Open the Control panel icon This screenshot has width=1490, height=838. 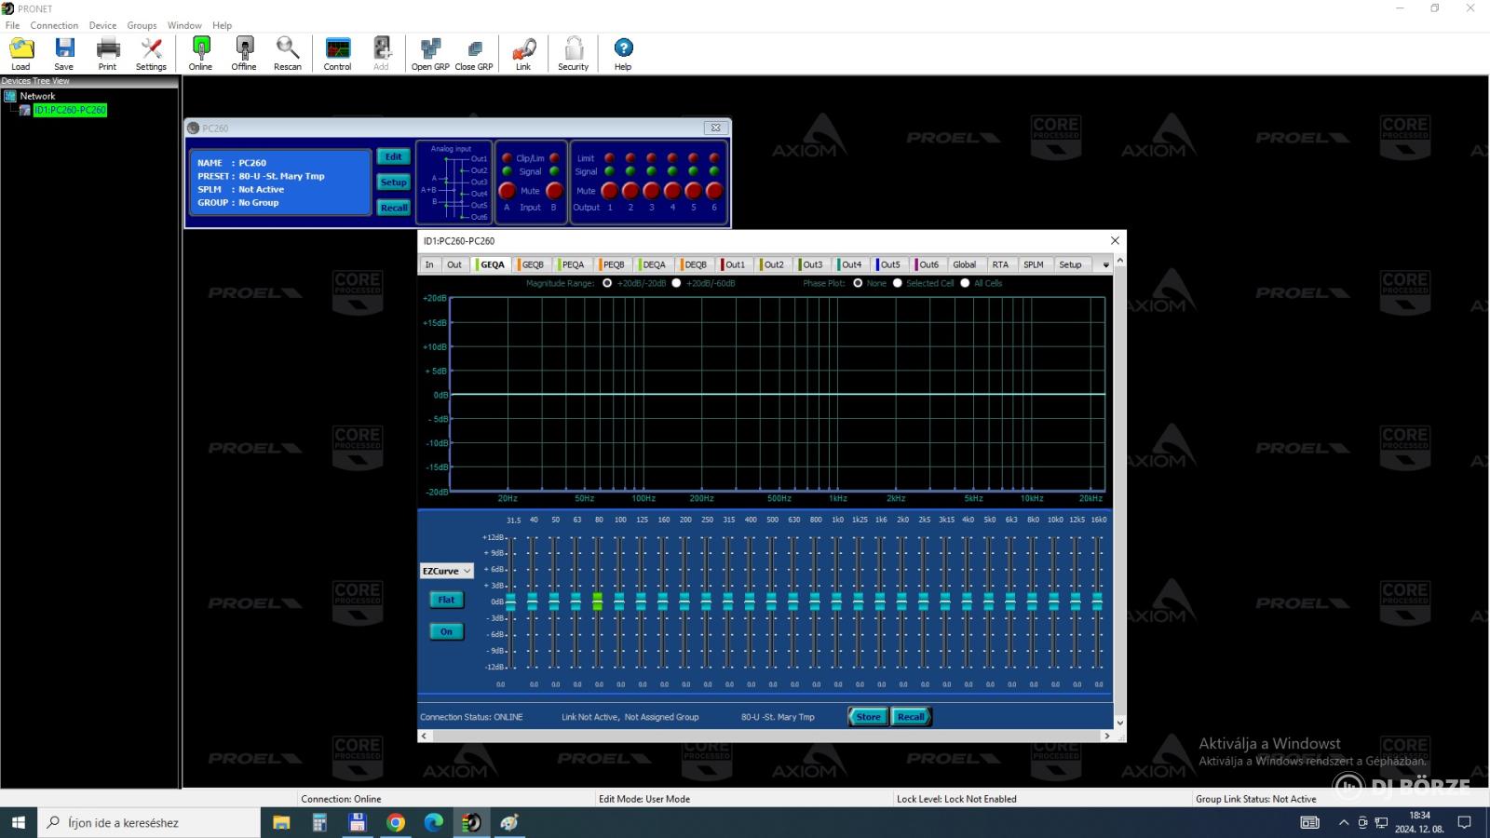(x=338, y=48)
